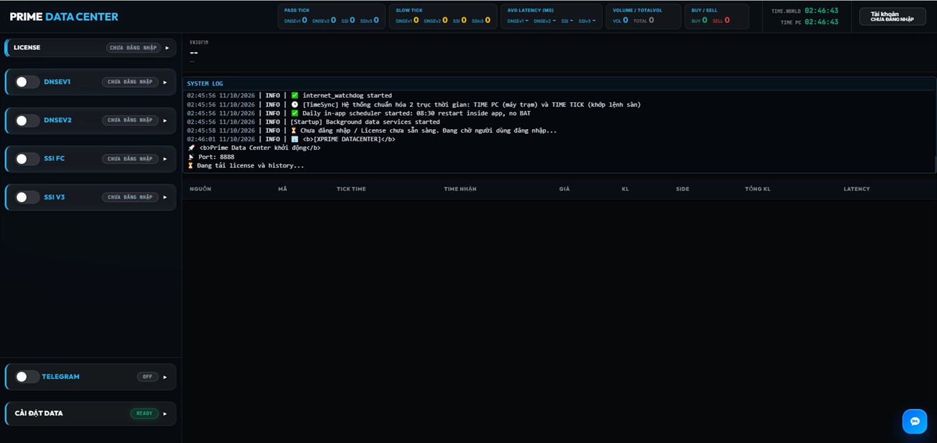
Task: Open the Tài khoản account button
Action: 892,16
